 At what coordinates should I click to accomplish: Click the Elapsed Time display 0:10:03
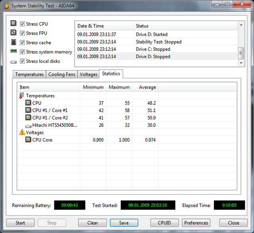coord(229,205)
